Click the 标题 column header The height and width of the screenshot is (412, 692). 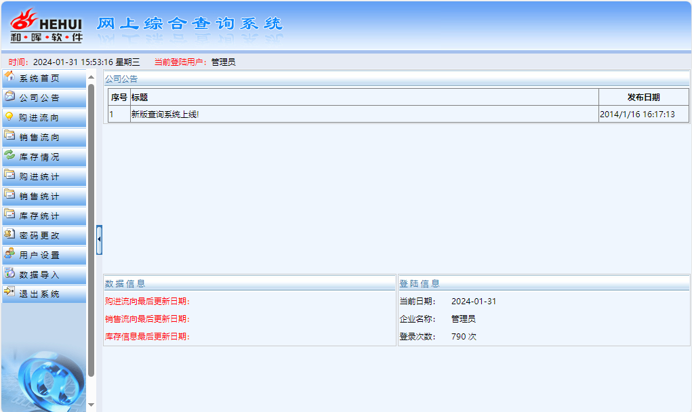(x=140, y=97)
